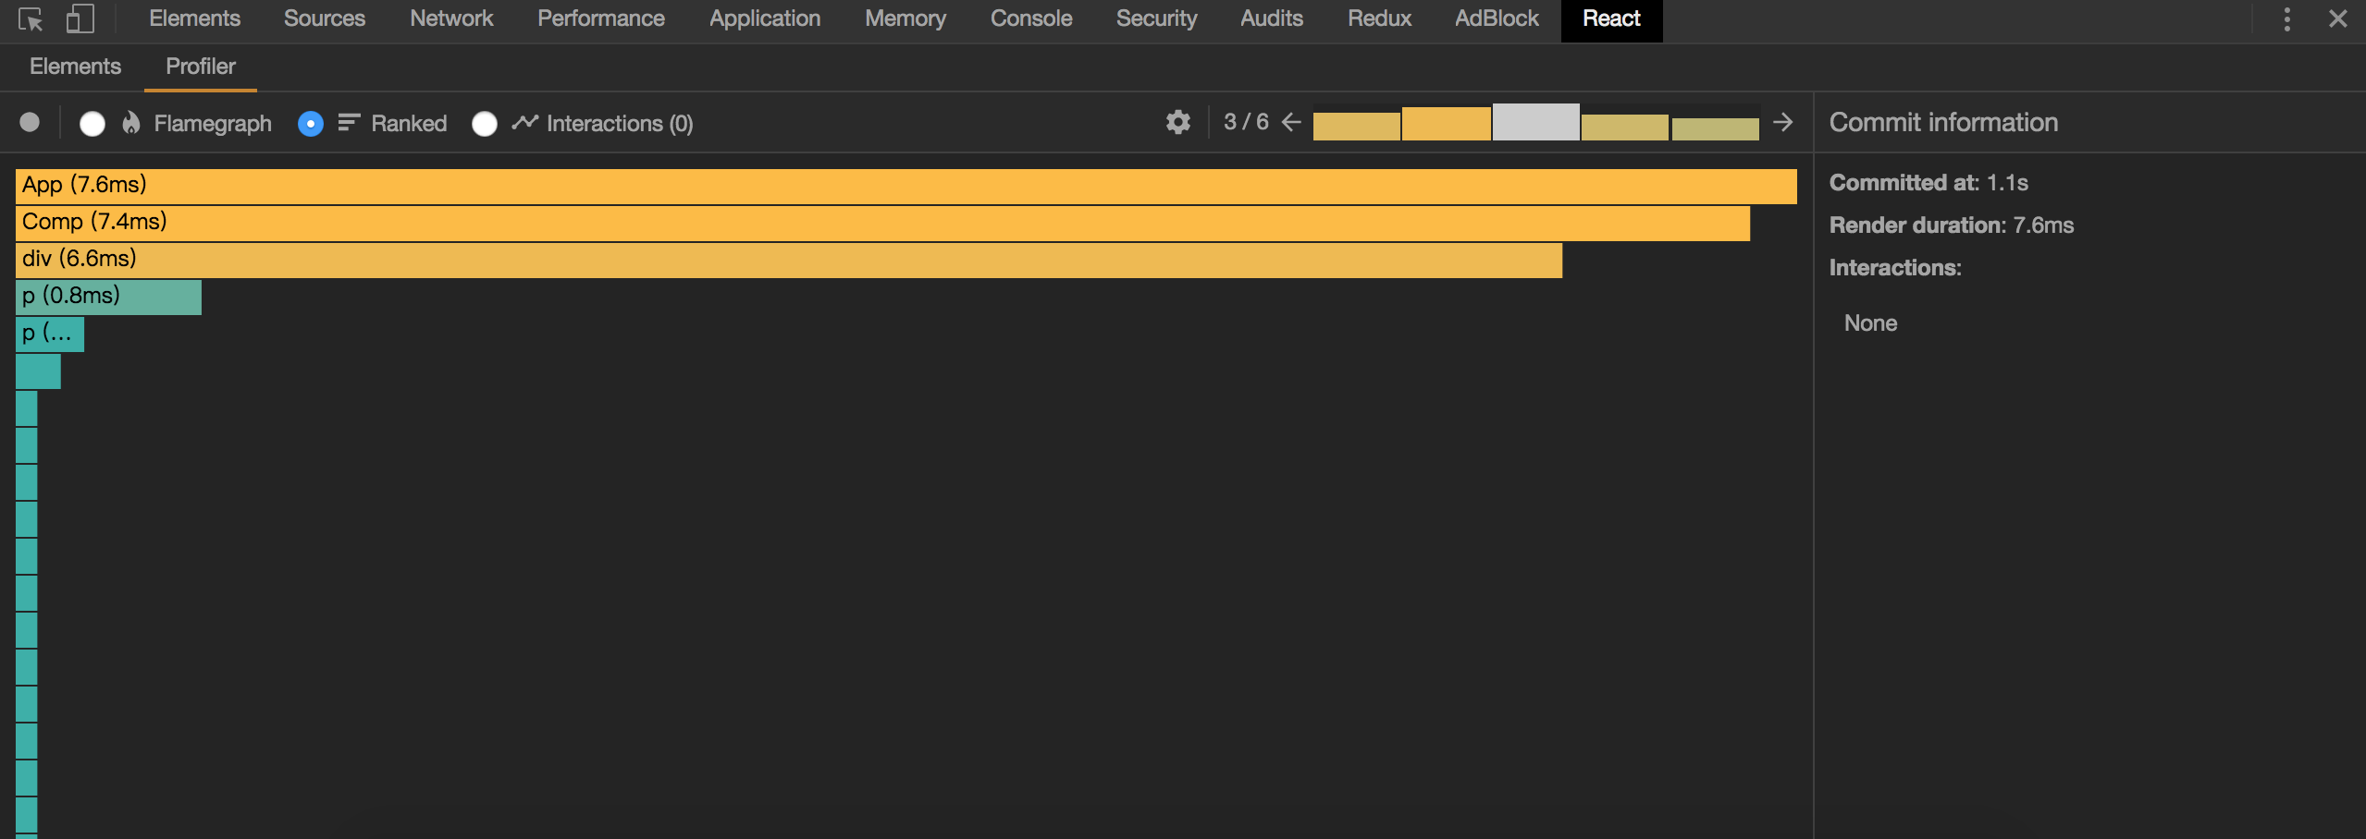
Task: Start profiling with the record button
Action: point(30,123)
